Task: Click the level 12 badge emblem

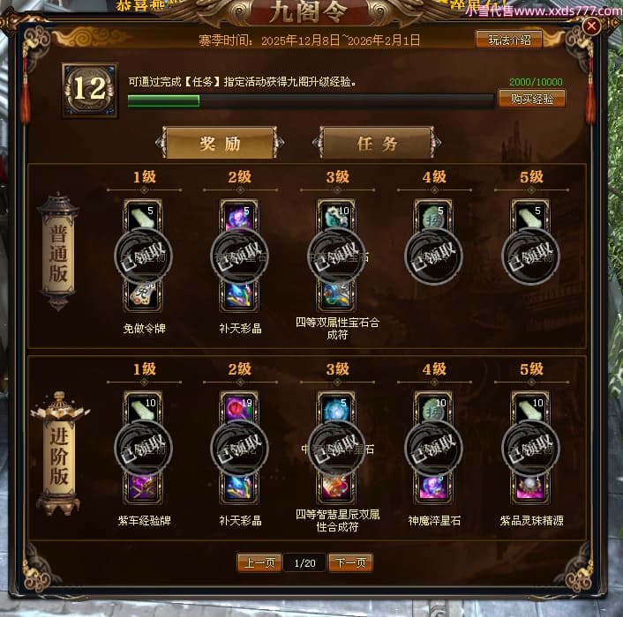Action: 90,90
